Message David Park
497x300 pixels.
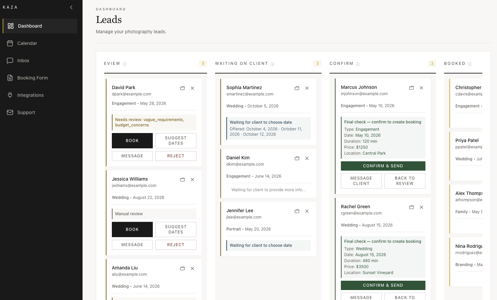click(132, 156)
